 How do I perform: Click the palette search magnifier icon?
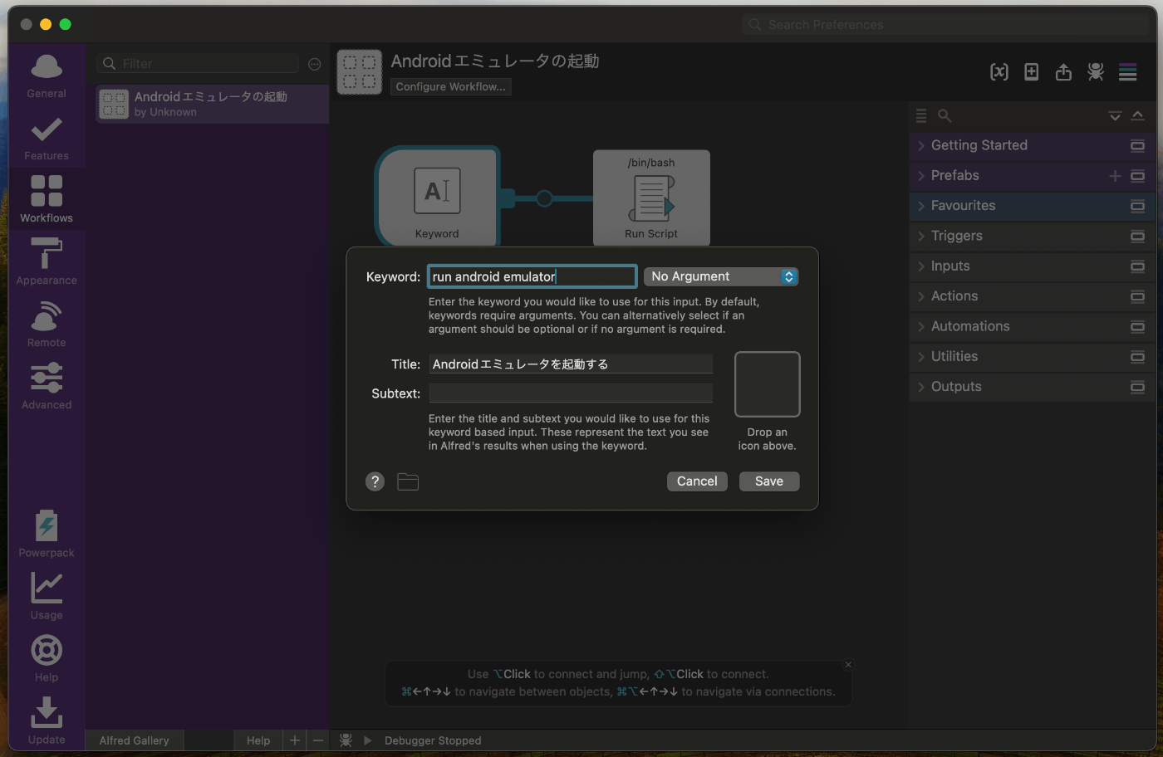tap(945, 115)
